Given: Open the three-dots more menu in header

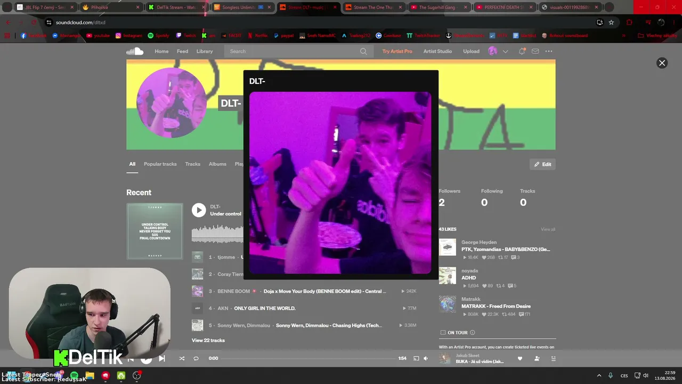Looking at the screenshot, I should [549, 51].
